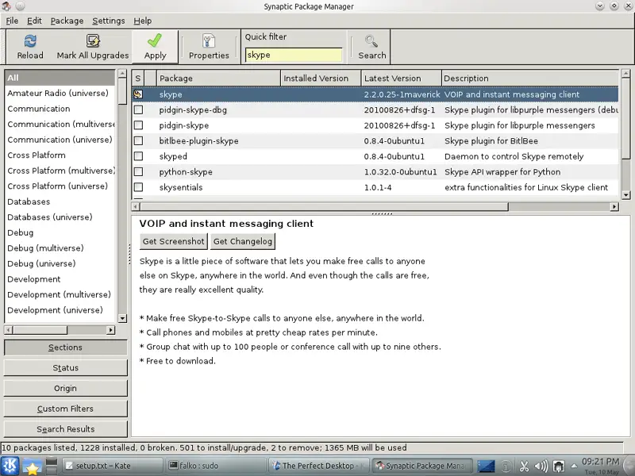The image size is (635, 476).
Task: Click the package list scroll-up arrow
Action: tap(625, 74)
